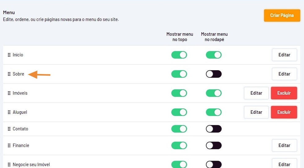Click the drag handle icon beside Imóveis
Viewport: 304px width, 168px height.
[9, 93]
